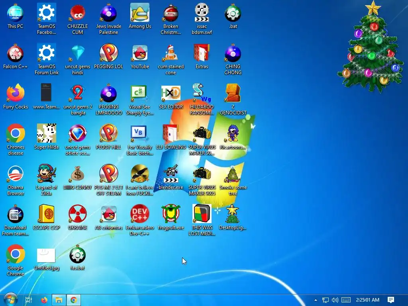Select the .bat gear ornament icon

233,13
